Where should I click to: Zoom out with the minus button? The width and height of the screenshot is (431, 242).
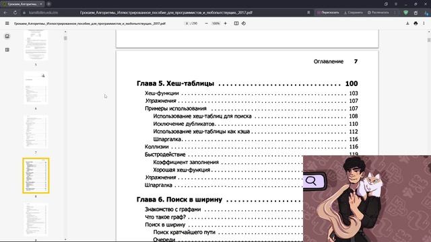(207, 24)
